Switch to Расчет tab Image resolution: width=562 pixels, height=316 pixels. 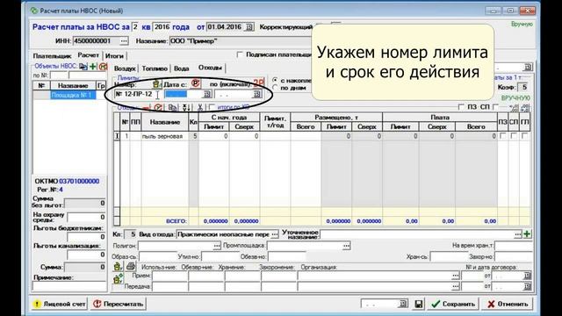pyautogui.click(x=88, y=55)
